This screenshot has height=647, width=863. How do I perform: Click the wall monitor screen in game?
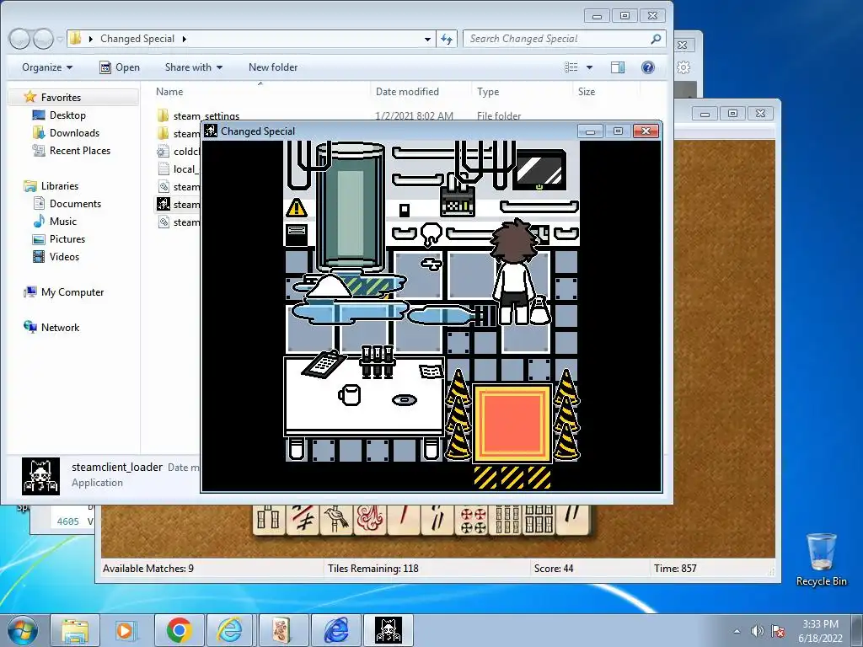click(539, 170)
